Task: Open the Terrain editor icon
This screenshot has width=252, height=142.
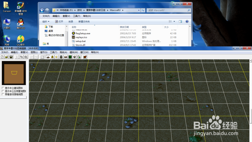Action: tap(48, 57)
